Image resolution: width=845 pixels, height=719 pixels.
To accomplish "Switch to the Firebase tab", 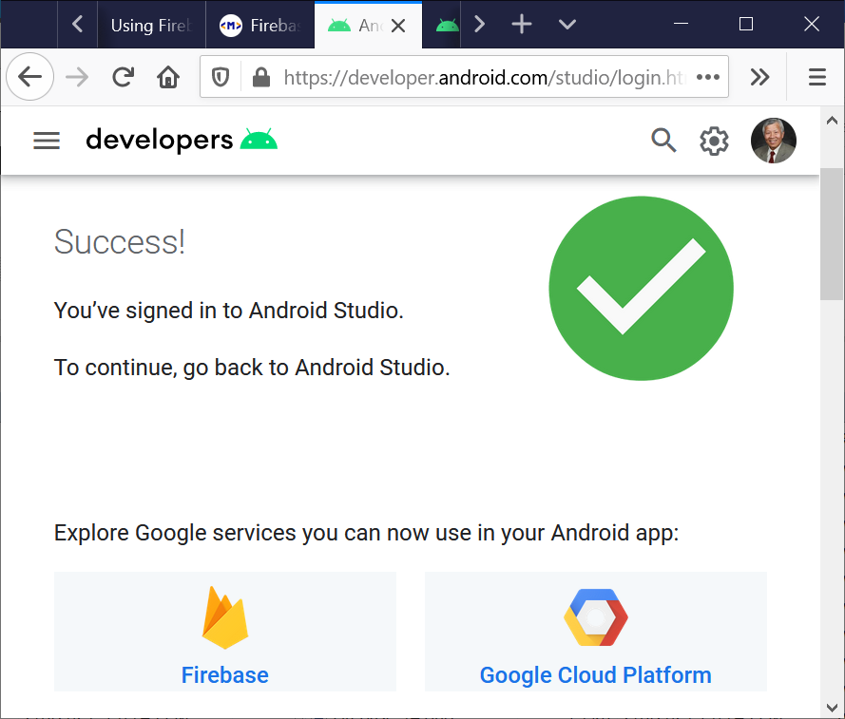I will click(x=260, y=26).
